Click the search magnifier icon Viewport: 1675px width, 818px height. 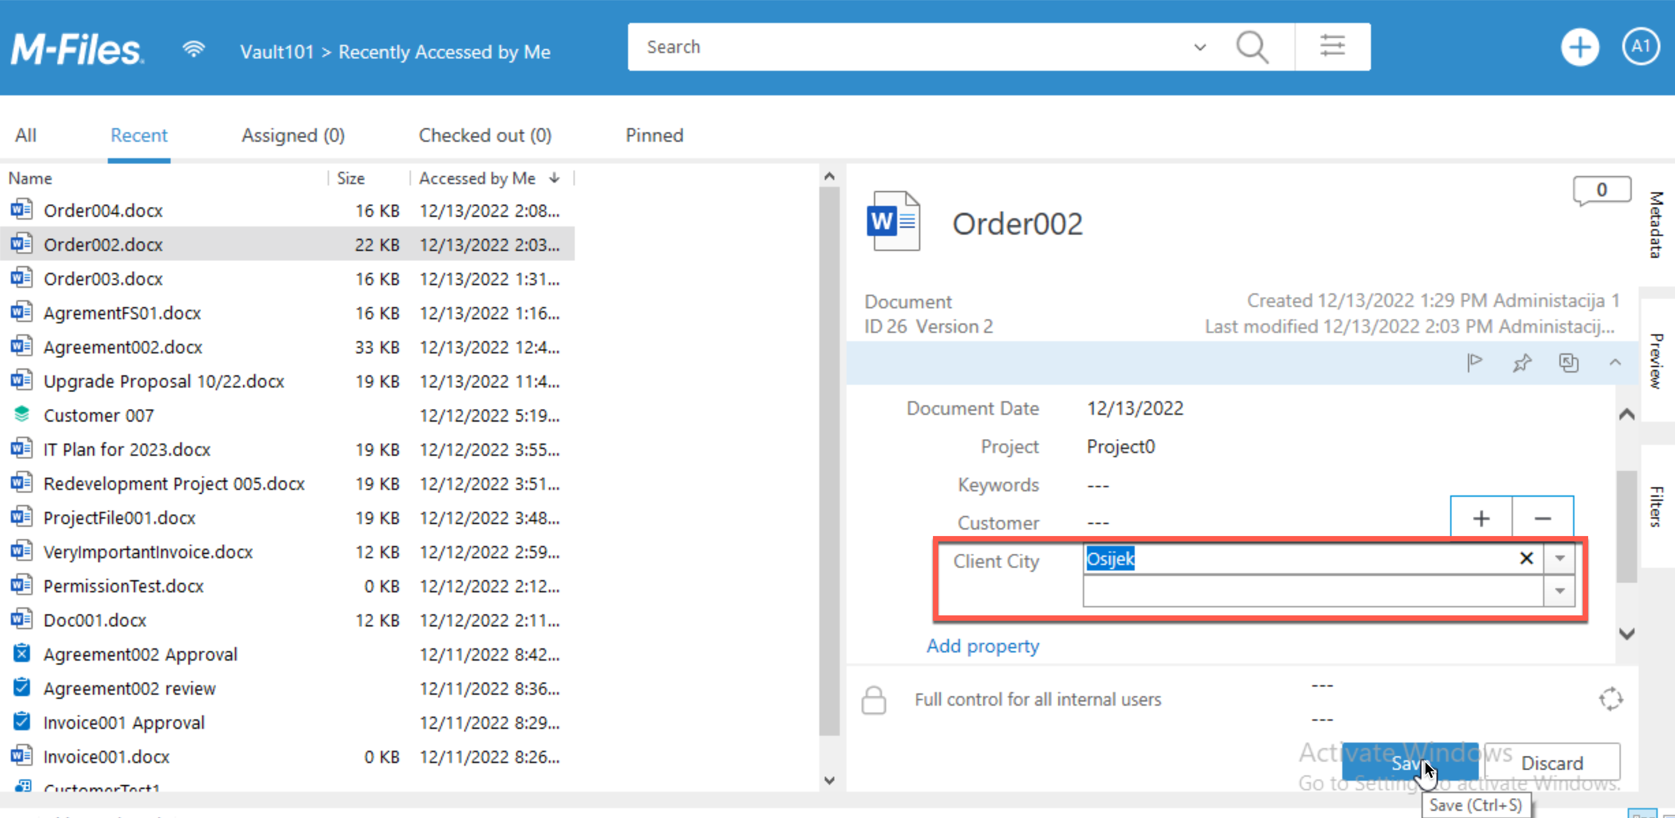(x=1252, y=47)
